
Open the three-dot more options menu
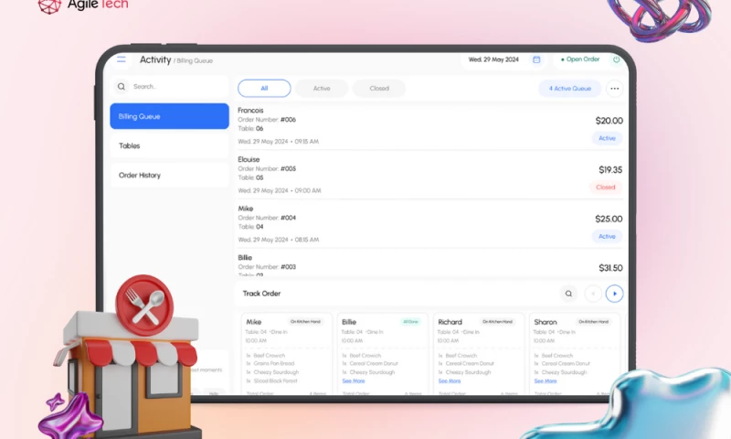[x=614, y=89]
